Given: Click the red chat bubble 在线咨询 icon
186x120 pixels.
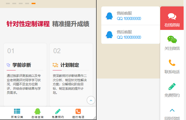Looking at the screenshot, I should point(172,16).
